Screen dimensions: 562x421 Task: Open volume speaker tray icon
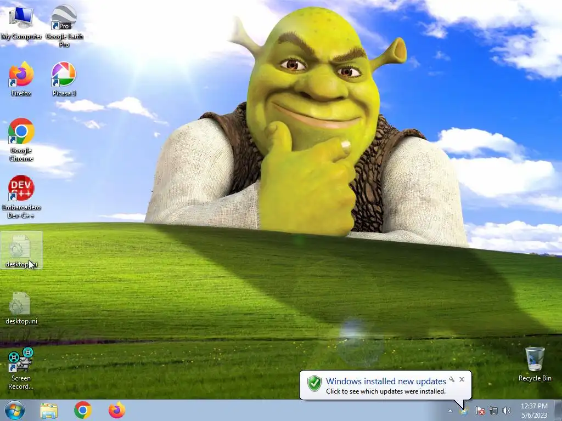pos(507,411)
